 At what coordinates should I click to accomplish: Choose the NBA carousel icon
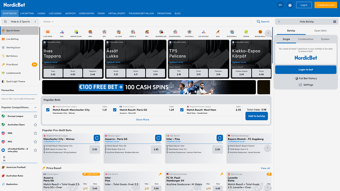point(90,34)
